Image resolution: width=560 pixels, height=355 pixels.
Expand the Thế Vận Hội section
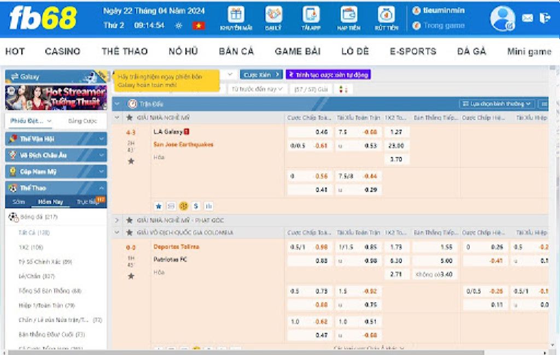pos(56,139)
